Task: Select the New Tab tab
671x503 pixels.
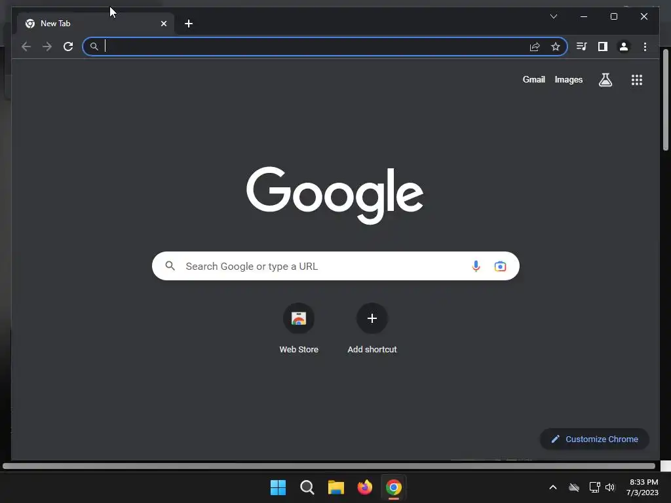Action: (x=96, y=24)
